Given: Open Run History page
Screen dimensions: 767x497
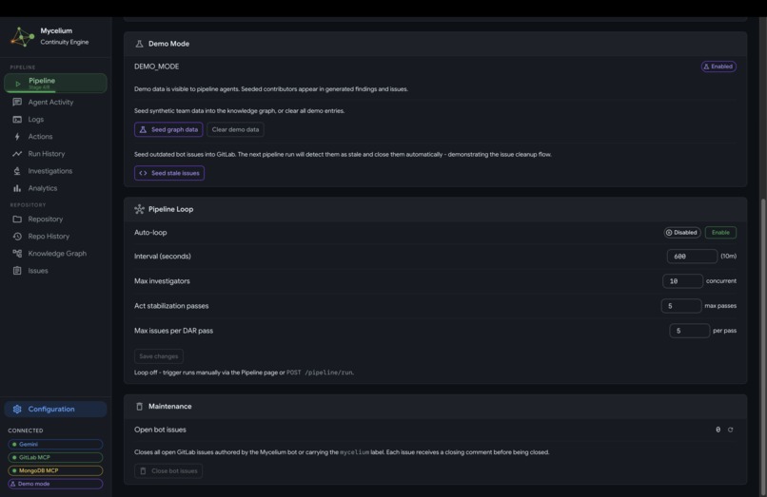Looking at the screenshot, I should 46,153.
